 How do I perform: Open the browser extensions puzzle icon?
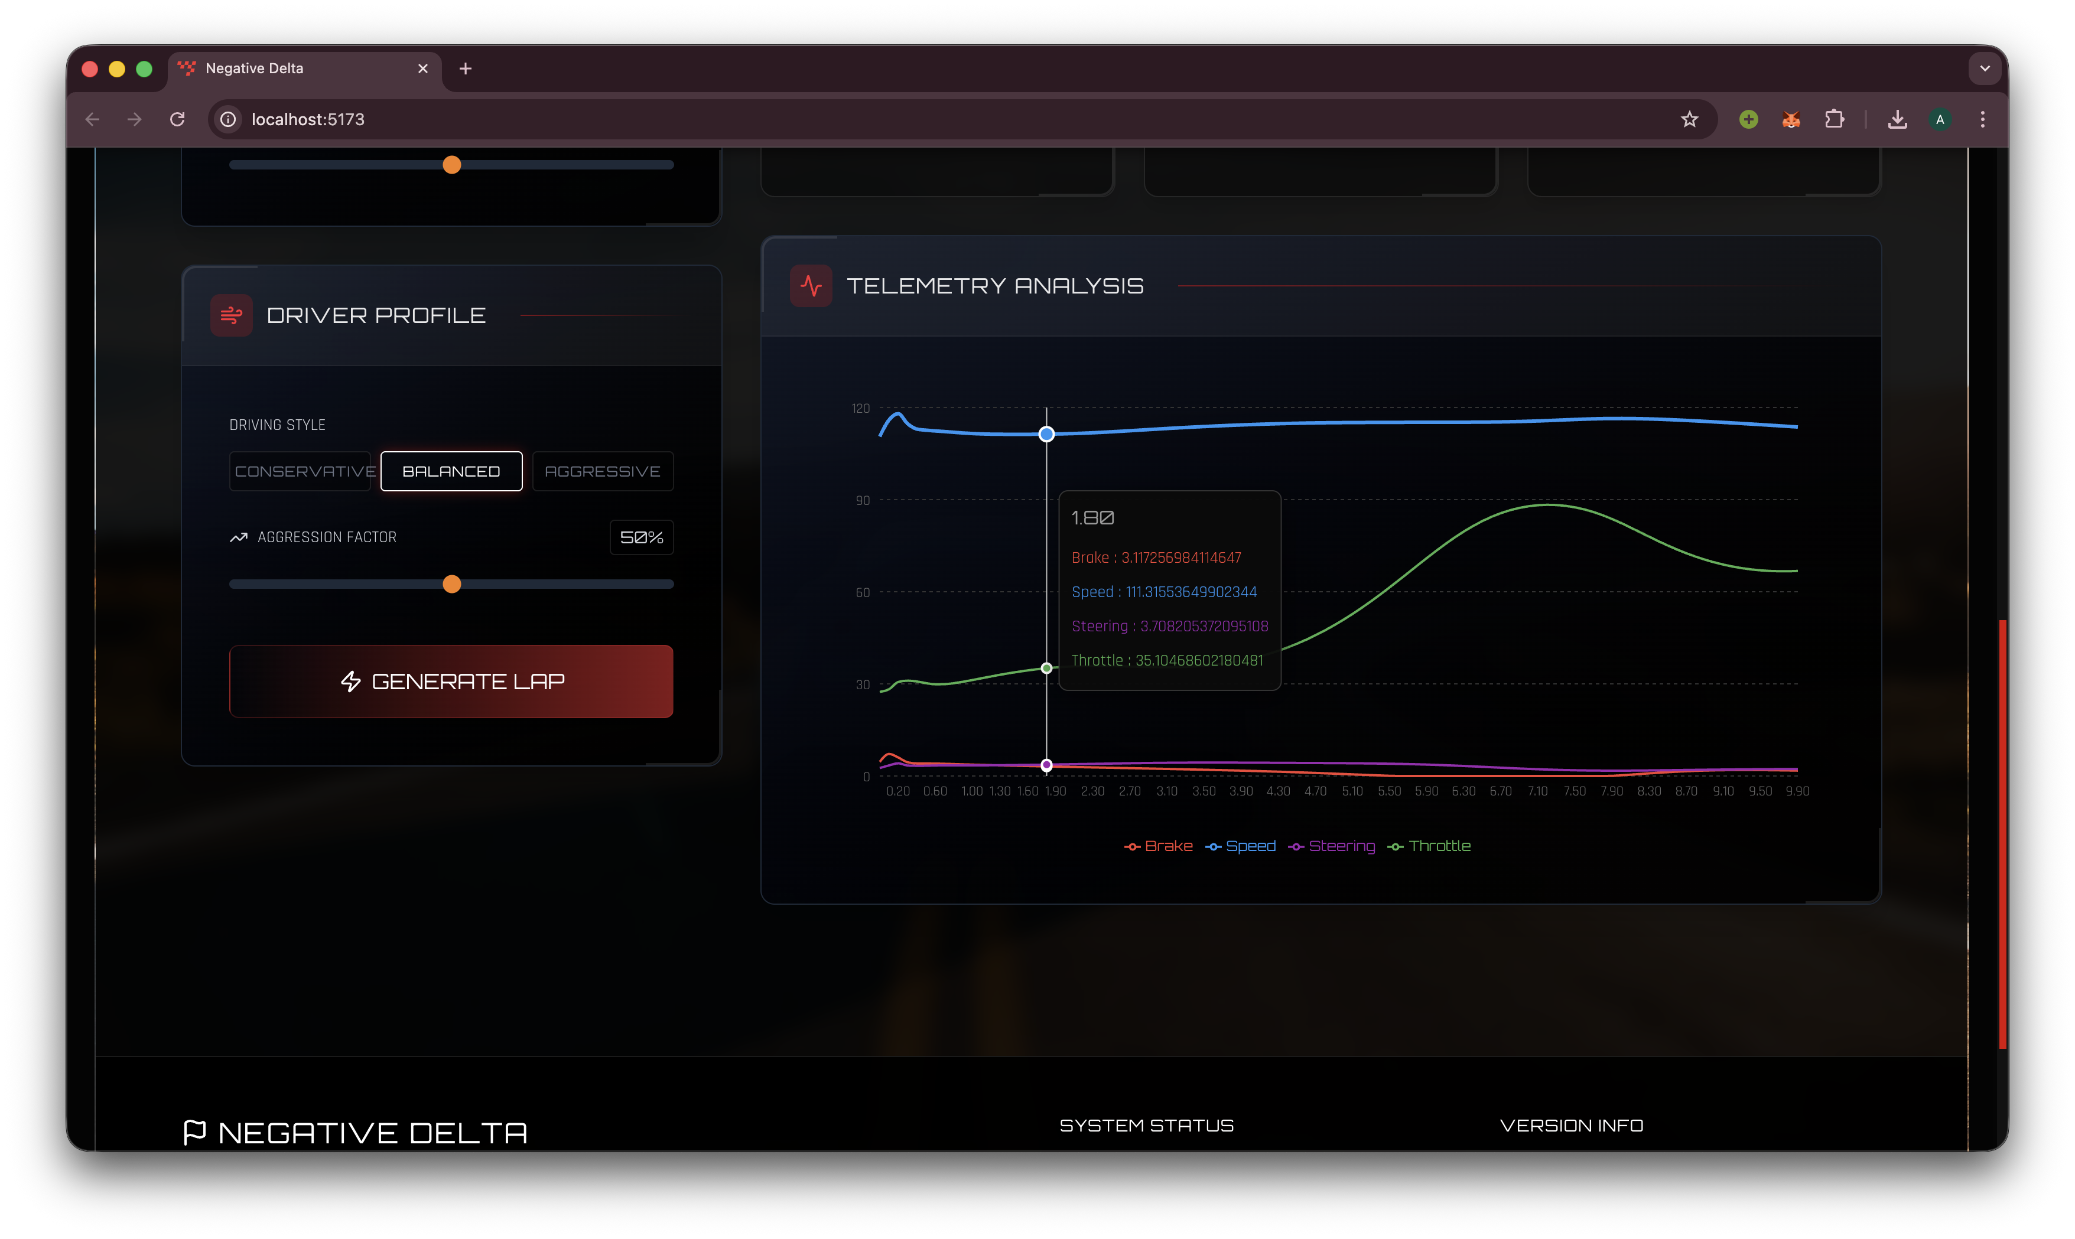coord(1835,119)
